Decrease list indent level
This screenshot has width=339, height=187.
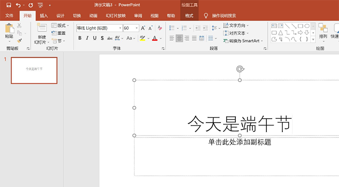pos(198,28)
